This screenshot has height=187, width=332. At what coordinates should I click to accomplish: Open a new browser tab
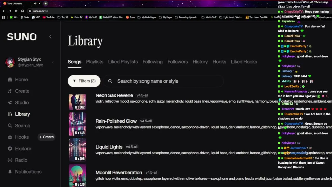45,3
